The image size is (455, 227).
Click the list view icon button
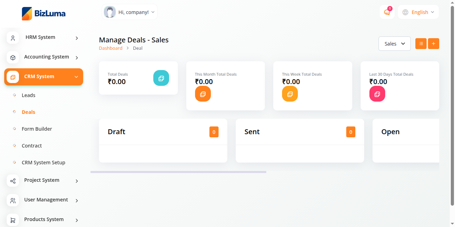(x=421, y=44)
